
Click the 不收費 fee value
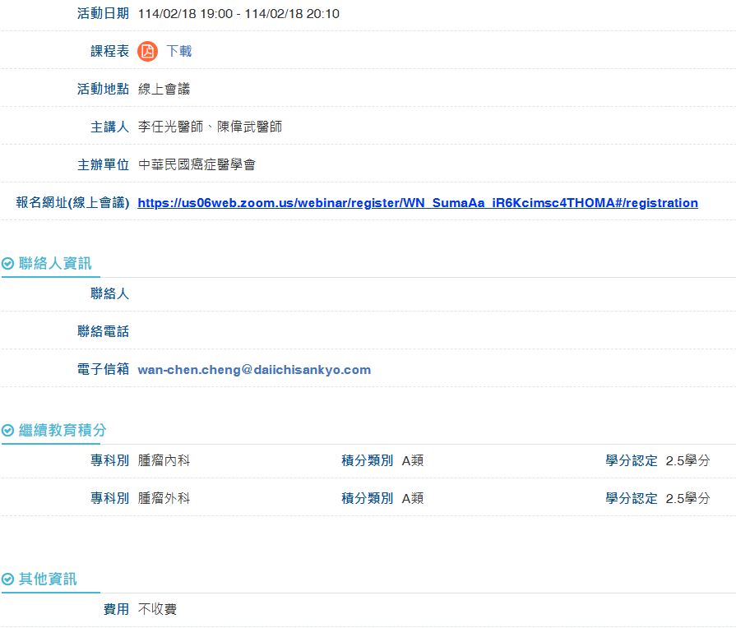pos(157,609)
